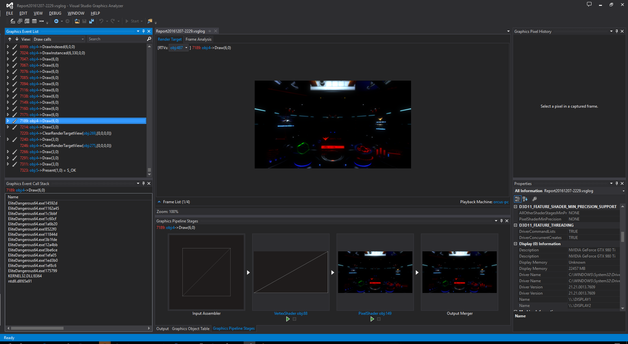Pin the Graphics Event List panel
Screen dimensions: 628x344
(x=143, y=32)
